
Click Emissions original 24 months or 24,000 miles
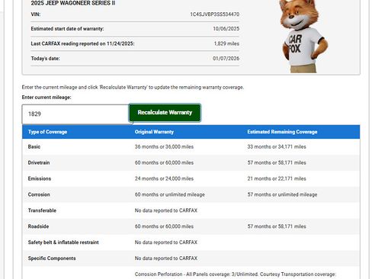pos(164,178)
